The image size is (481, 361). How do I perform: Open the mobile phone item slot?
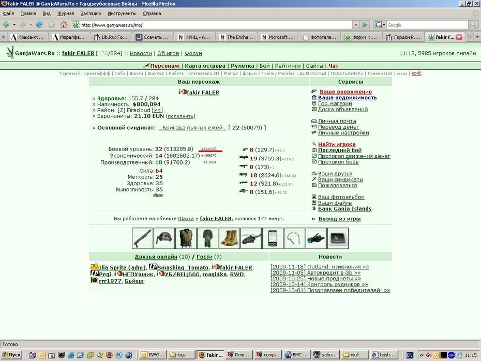pos(273,238)
